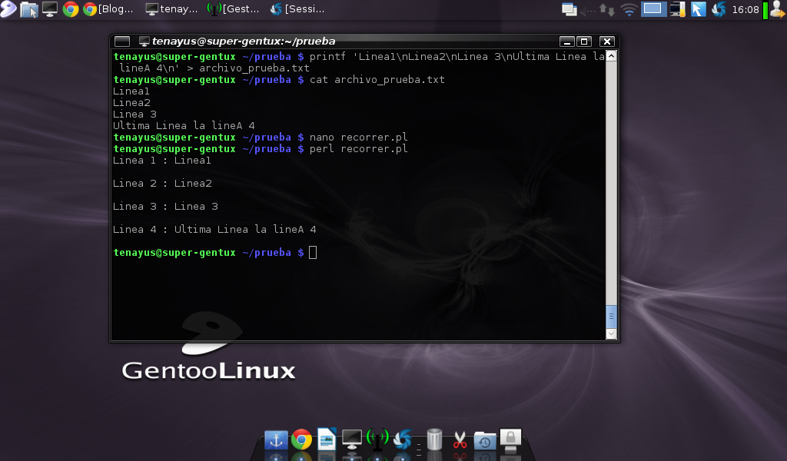Open the muted volume control in tray

coord(588,11)
